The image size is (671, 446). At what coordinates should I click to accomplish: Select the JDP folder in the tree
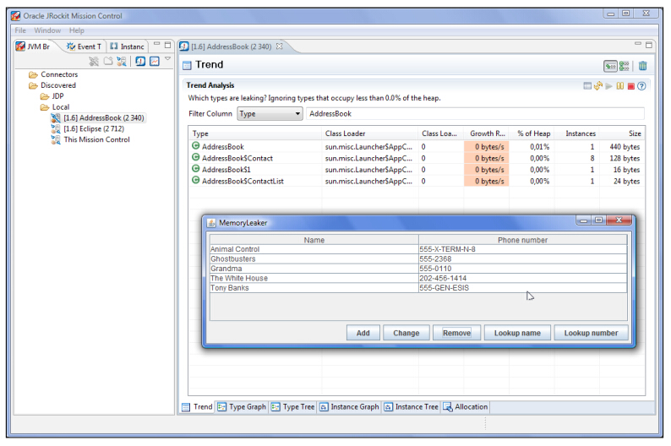click(52, 96)
